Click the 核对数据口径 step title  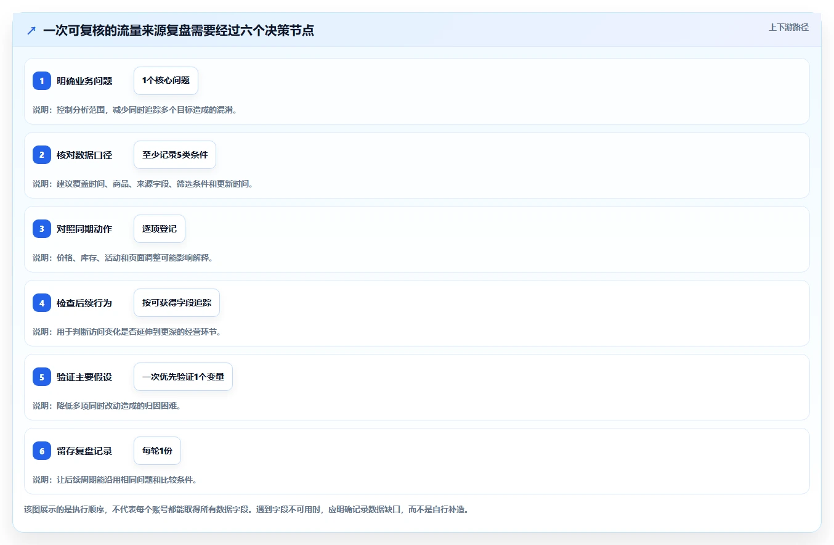point(84,155)
